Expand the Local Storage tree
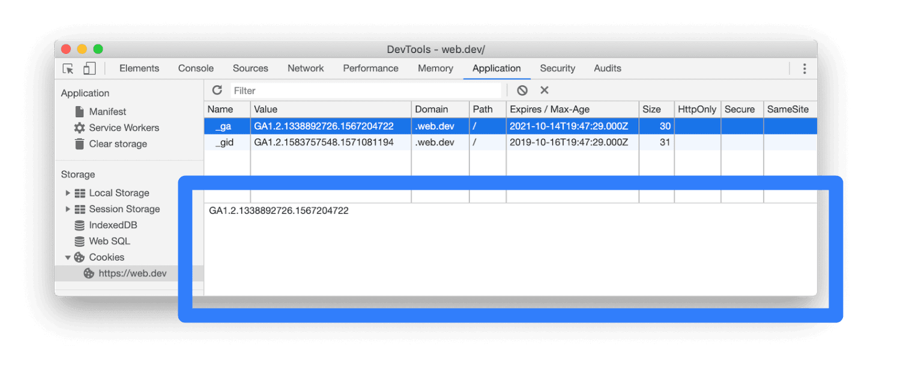Image resolution: width=900 pixels, height=365 pixels. click(x=68, y=193)
